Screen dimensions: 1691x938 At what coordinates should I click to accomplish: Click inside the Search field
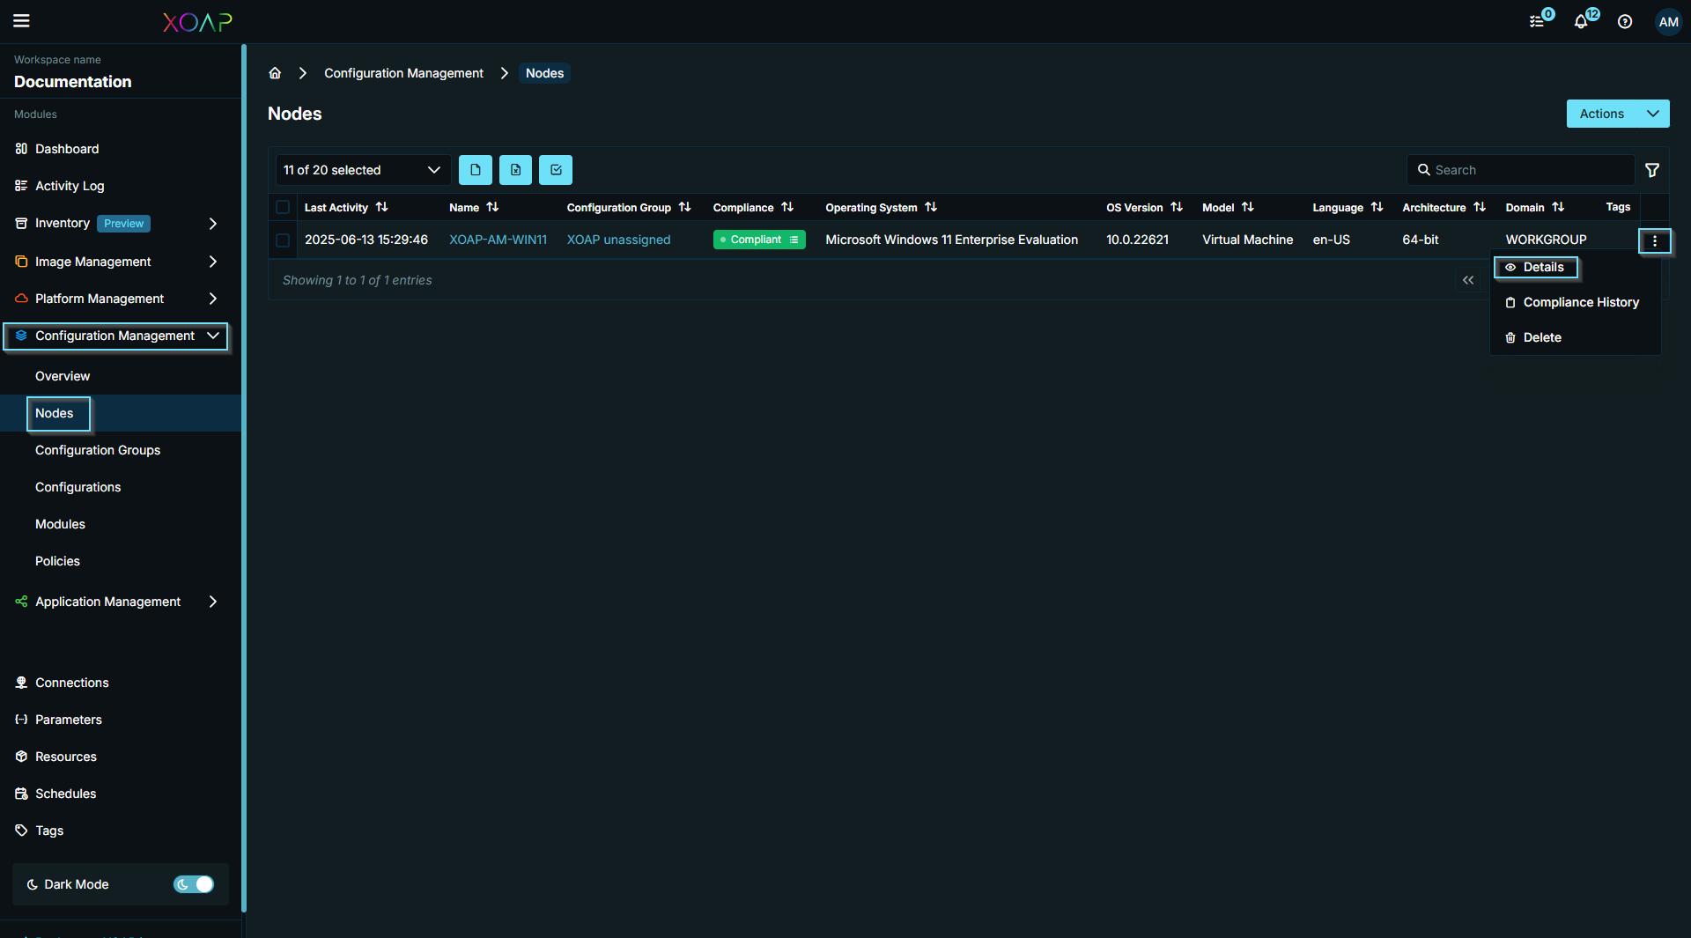[x=1521, y=169]
